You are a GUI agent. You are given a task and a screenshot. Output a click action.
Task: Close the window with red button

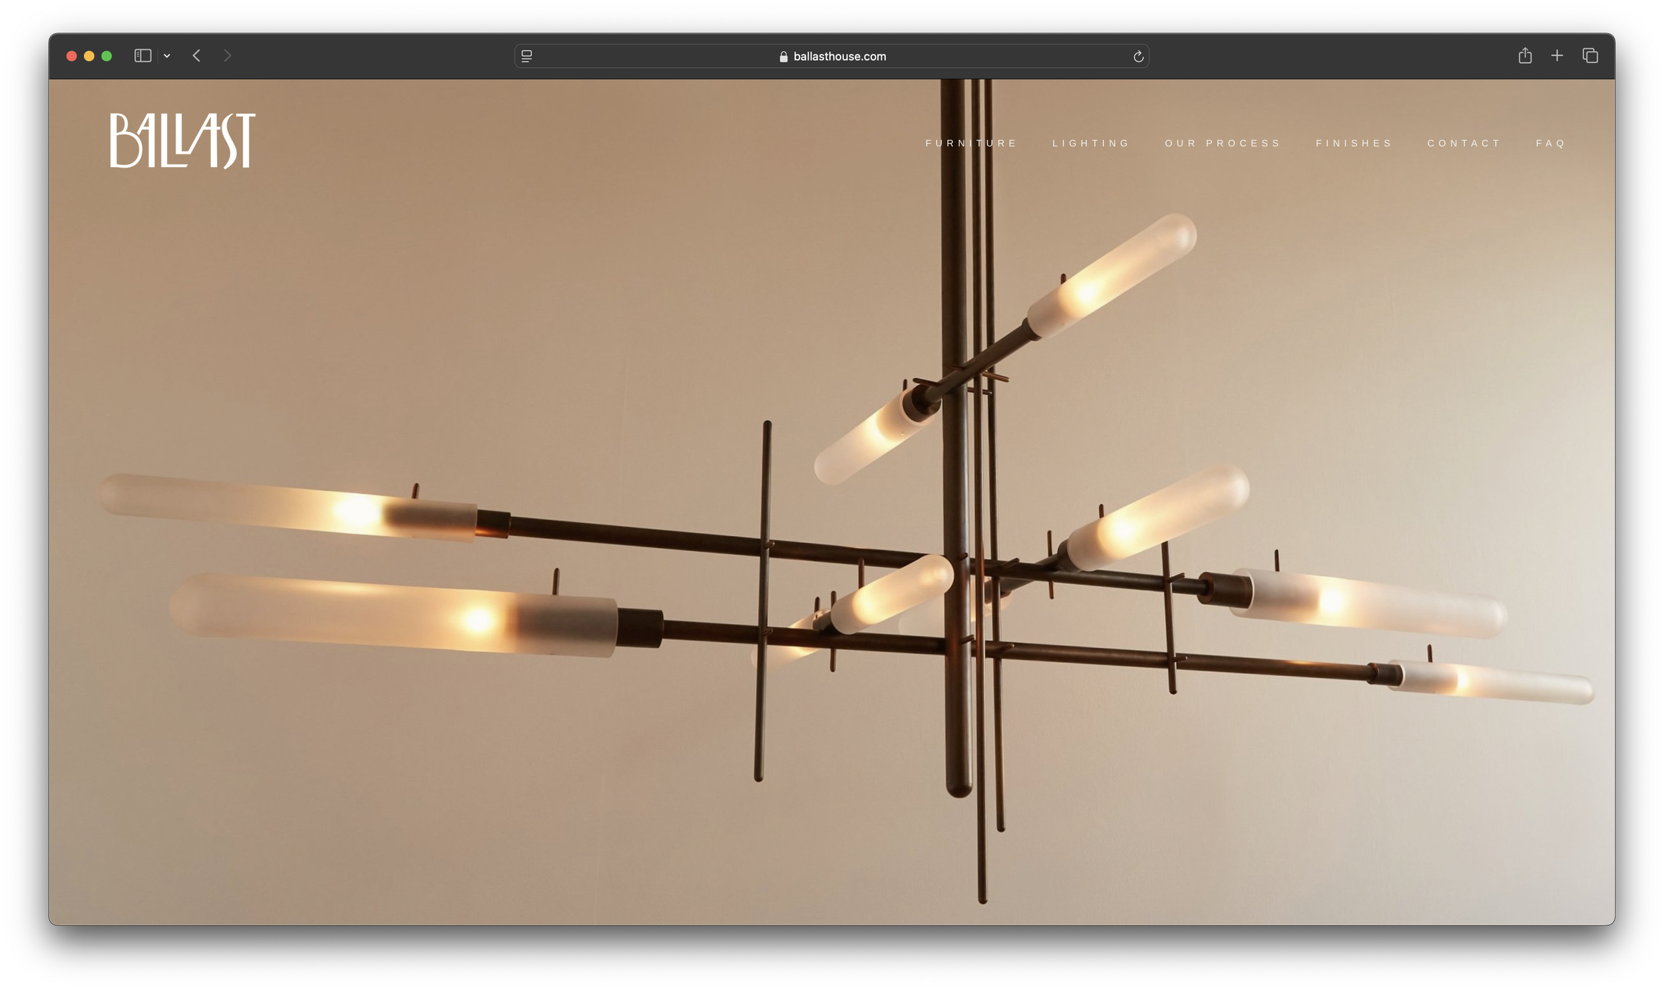tap(71, 56)
